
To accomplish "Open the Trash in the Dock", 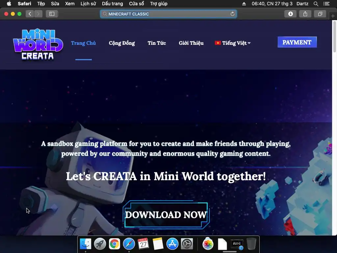I will (251, 244).
